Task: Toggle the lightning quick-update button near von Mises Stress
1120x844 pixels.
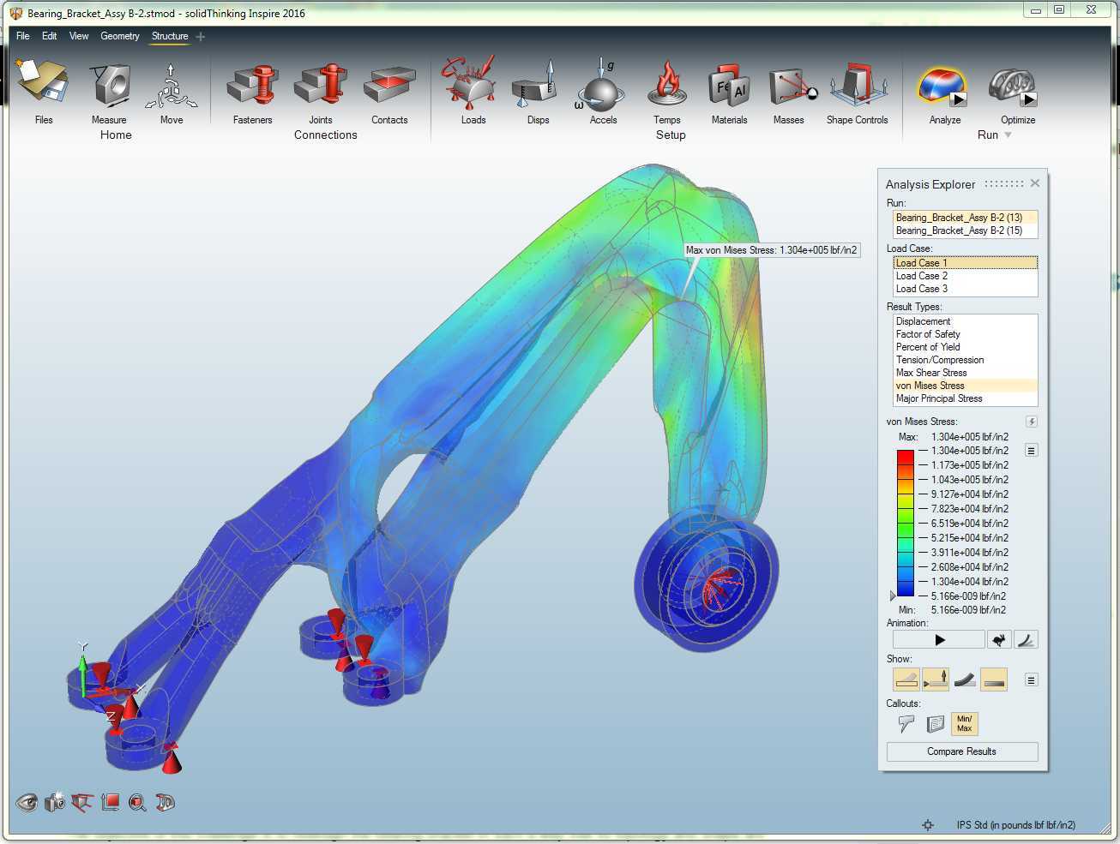Action: point(1032,422)
